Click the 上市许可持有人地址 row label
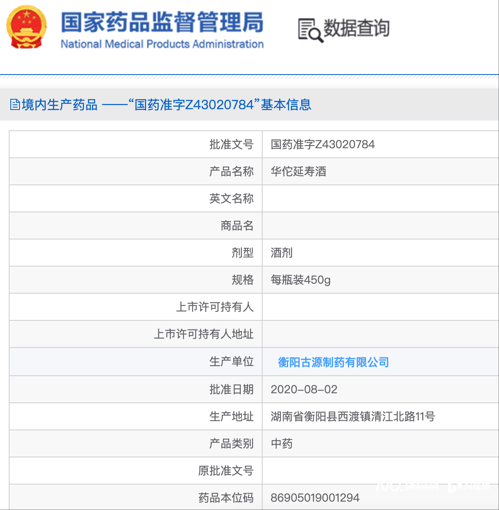The width and height of the screenshot is (499, 510). coord(204,334)
